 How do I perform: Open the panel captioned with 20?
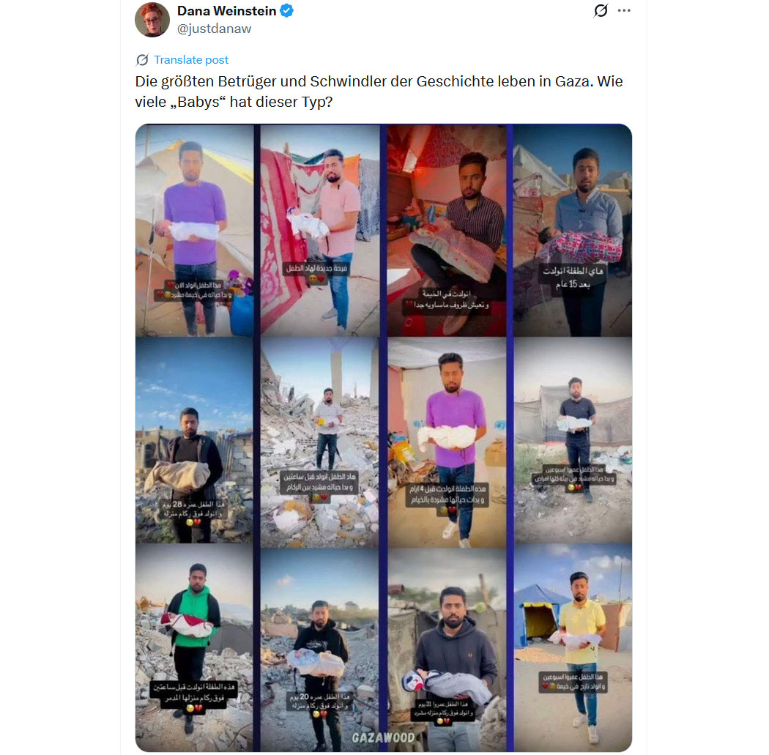click(320, 650)
